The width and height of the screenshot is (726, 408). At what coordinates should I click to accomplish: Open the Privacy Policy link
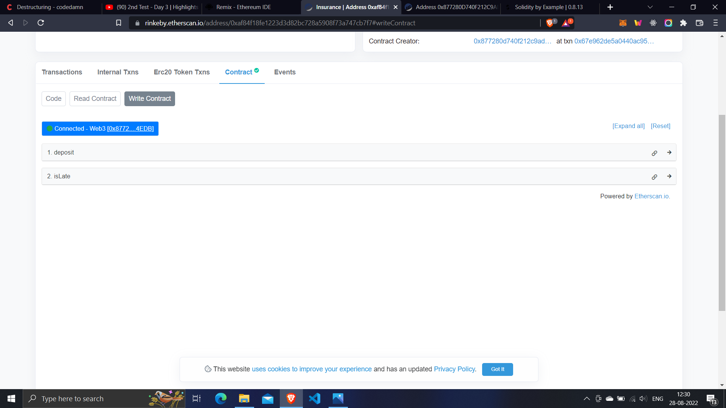tap(455, 369)
